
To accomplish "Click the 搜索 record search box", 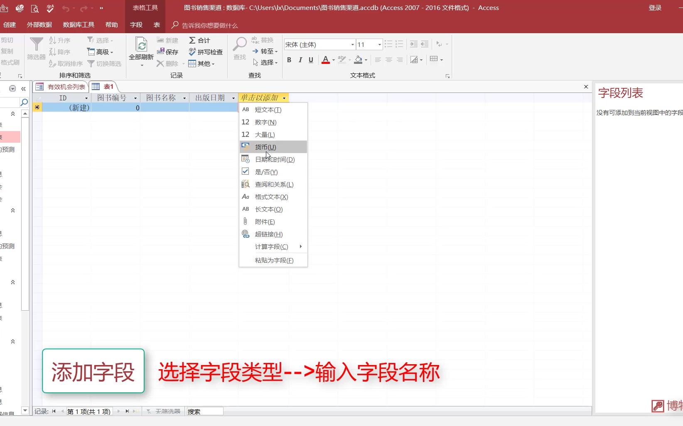I will [205, 411].
